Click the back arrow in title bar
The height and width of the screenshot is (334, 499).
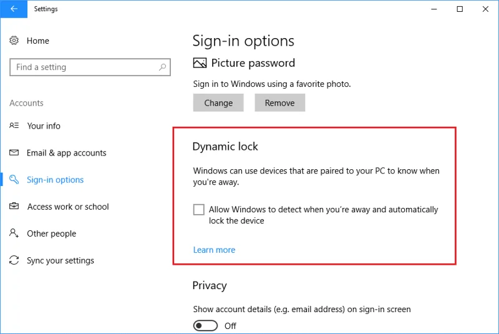coord(14,9)
